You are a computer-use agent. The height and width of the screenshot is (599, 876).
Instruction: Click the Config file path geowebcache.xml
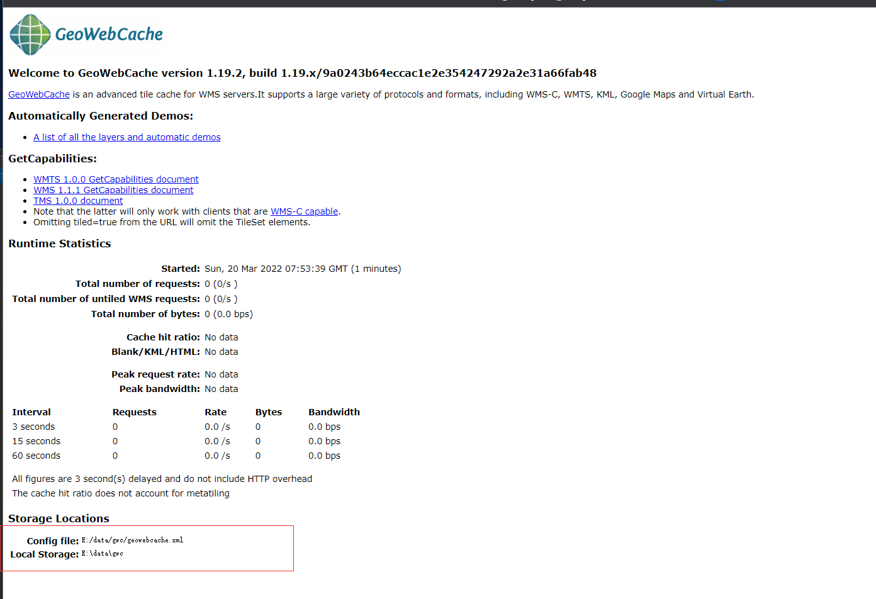(x=132, y=540)
